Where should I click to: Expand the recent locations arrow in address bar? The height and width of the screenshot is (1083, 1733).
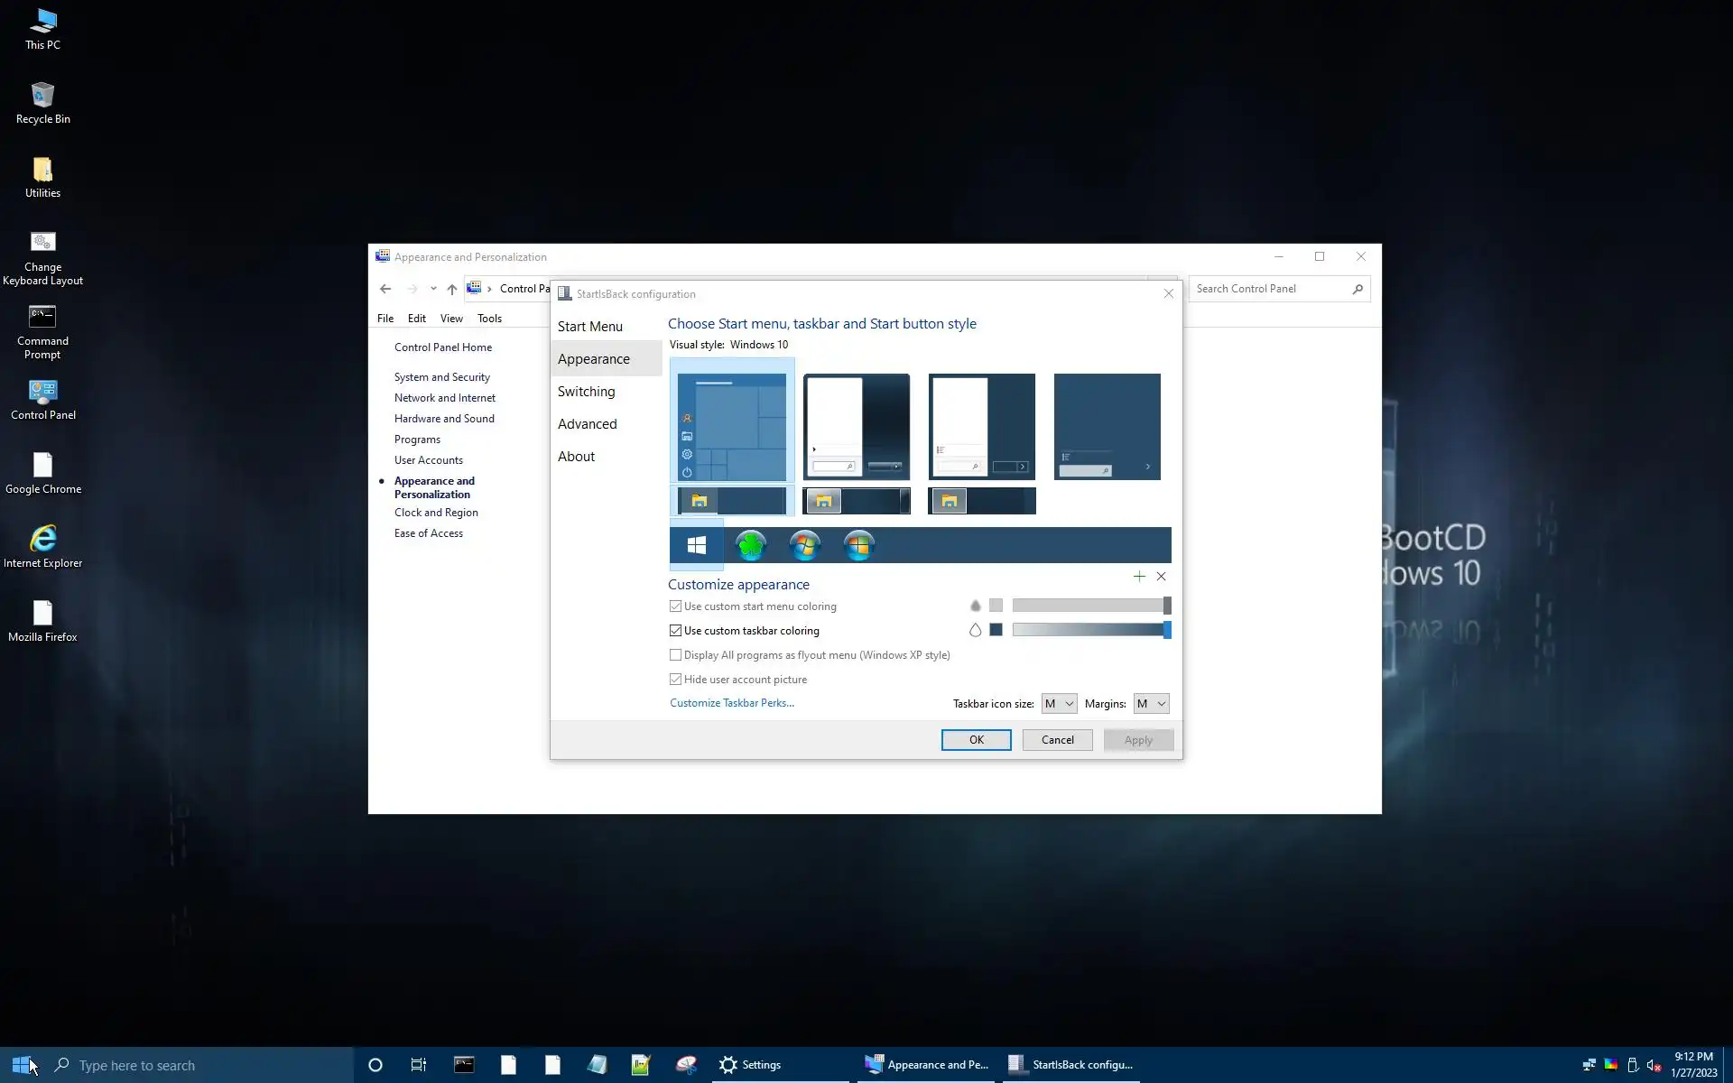tap(433, 289)
